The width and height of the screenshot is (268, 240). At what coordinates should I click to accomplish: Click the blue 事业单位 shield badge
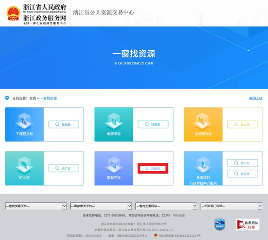pos(220,224)
